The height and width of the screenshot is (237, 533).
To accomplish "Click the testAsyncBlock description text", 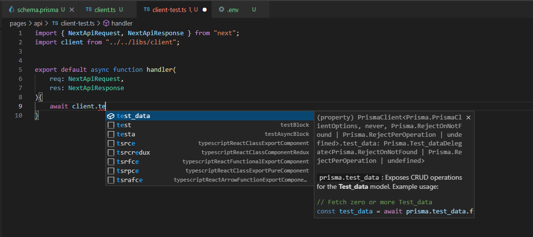I will click(x=287, y=134).
